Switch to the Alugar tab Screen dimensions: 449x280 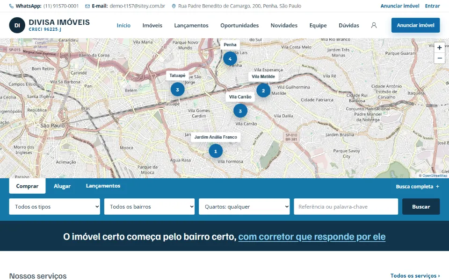[x=62, y=186]
